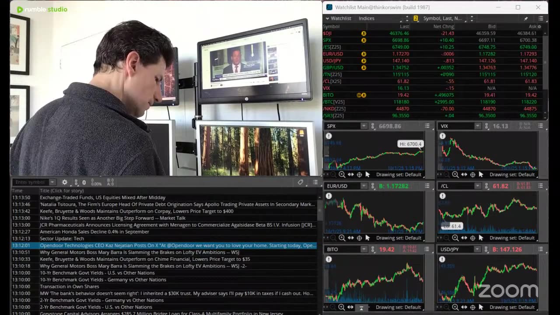
Task: Collapse the Watchlist gadget with its chevron
Action: pyautogui.click(x=327, y=18)
